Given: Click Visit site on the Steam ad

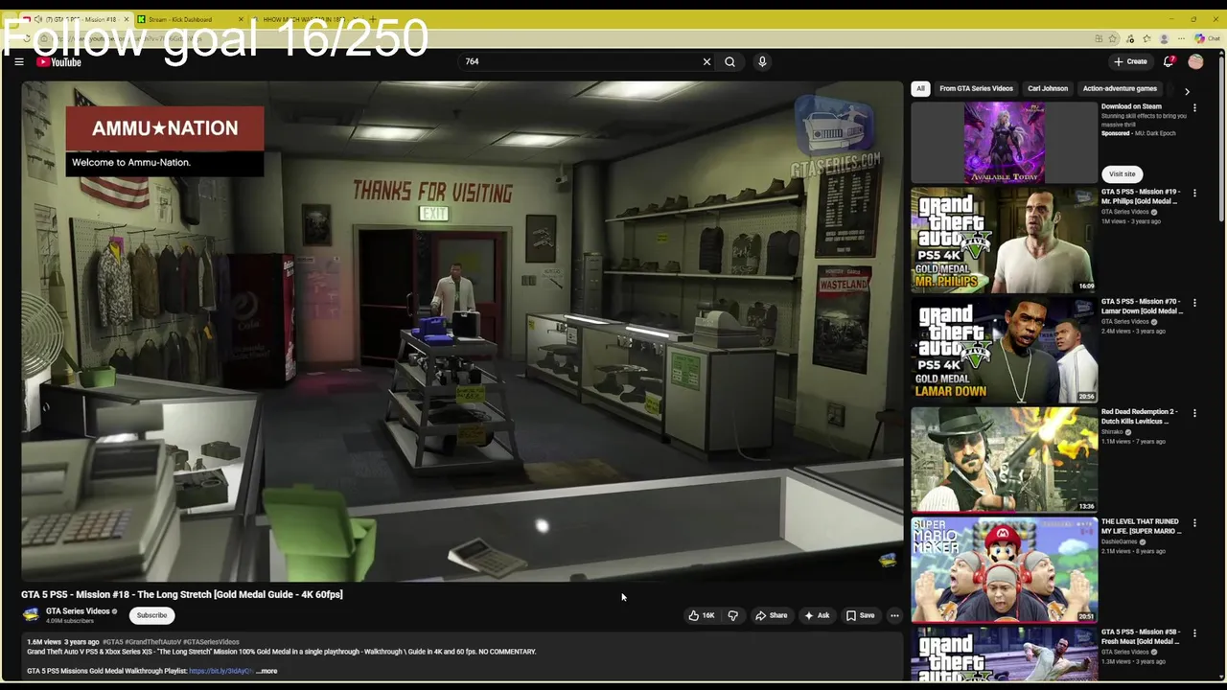Looking at the screenshot, I should pos(1122,174).
